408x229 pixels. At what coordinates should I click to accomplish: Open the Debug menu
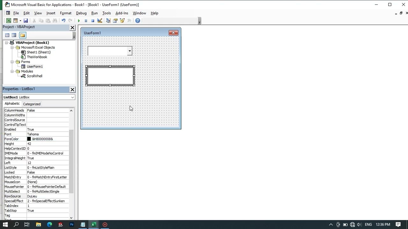(81, 13)
